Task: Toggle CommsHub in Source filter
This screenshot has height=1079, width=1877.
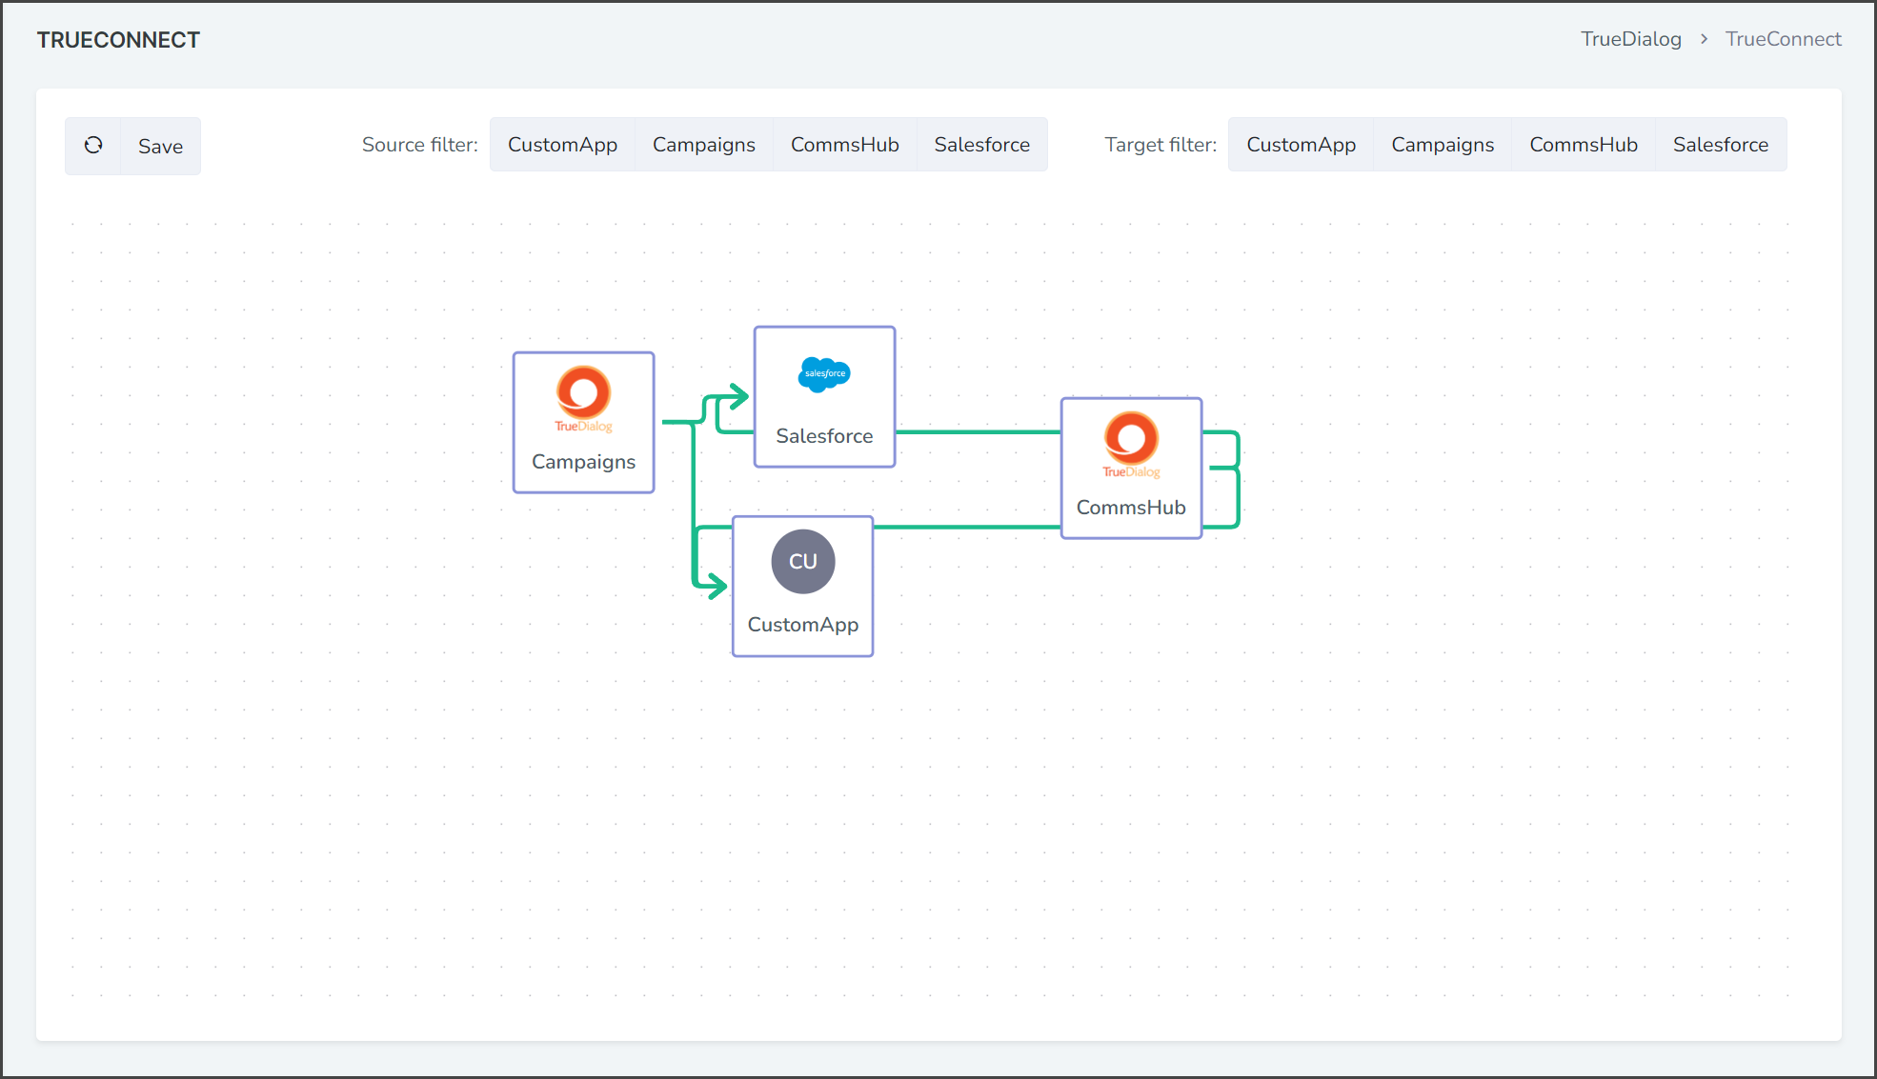Action: pyautogui.click(x=845, y=145)
